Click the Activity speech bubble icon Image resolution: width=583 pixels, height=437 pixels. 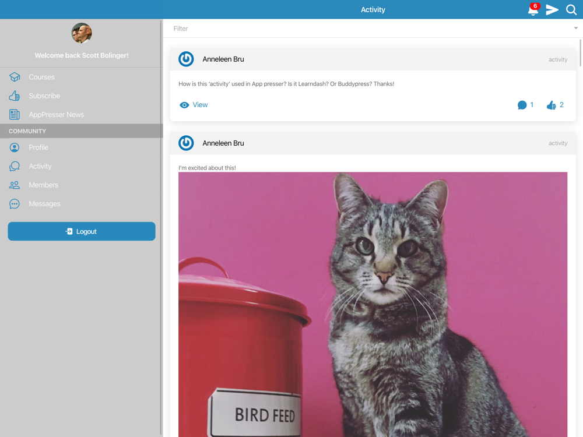pyautogui.click(x=15, y=166)
